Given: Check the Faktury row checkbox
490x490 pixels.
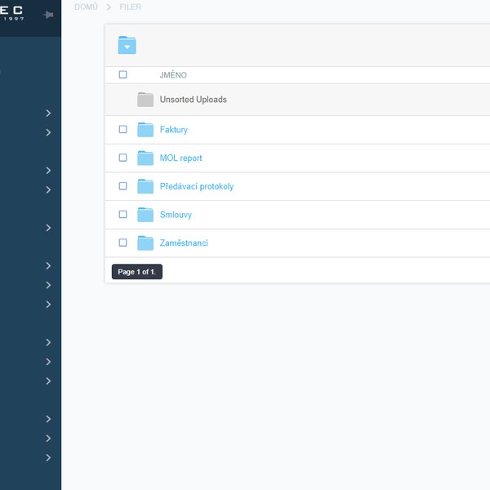Looking at the screenshot, I should (x=122, y=130).
